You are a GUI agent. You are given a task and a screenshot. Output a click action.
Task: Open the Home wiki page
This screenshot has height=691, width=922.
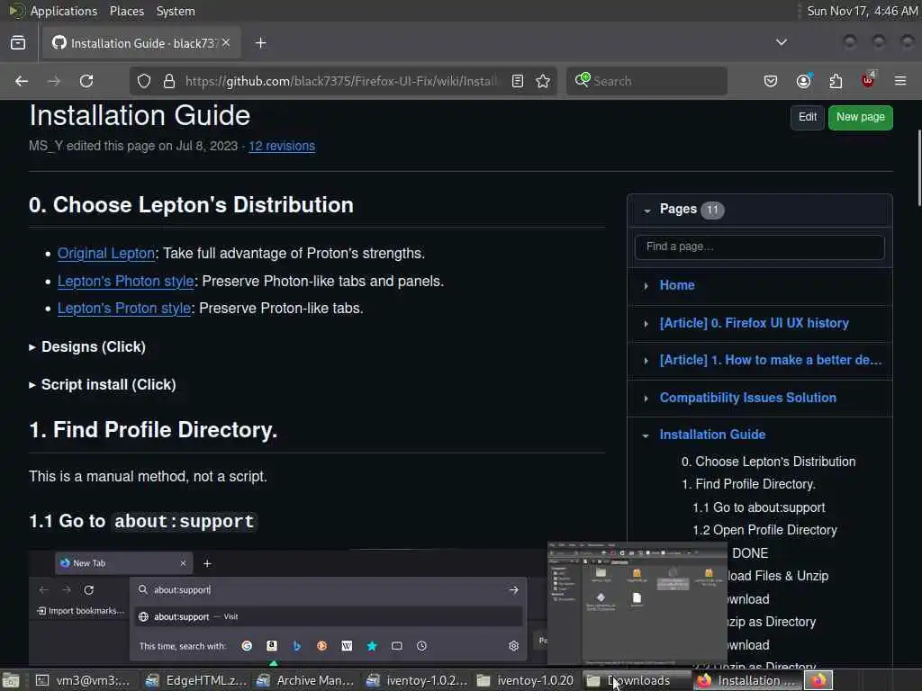[x=677, y=285]
